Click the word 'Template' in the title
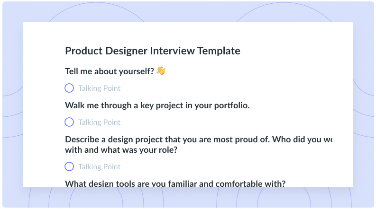Screen dimensions: 376x209 pos(219,51)
